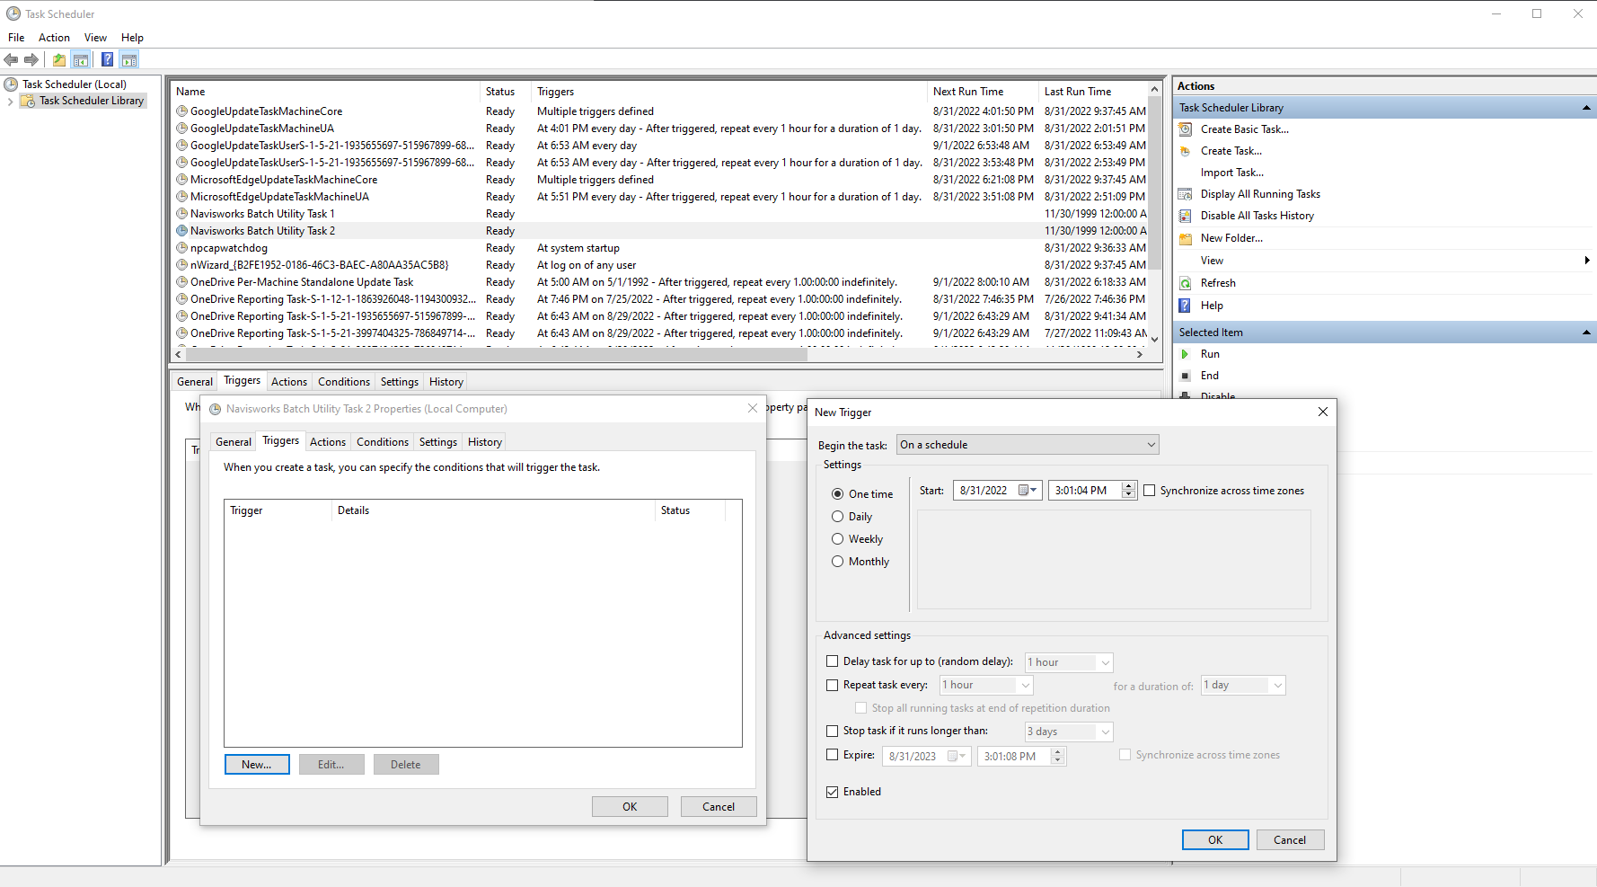Click the clock icon beside OneDrive Per-Machine Standalone Update Task
The image size is (1597, 887).
182,282
